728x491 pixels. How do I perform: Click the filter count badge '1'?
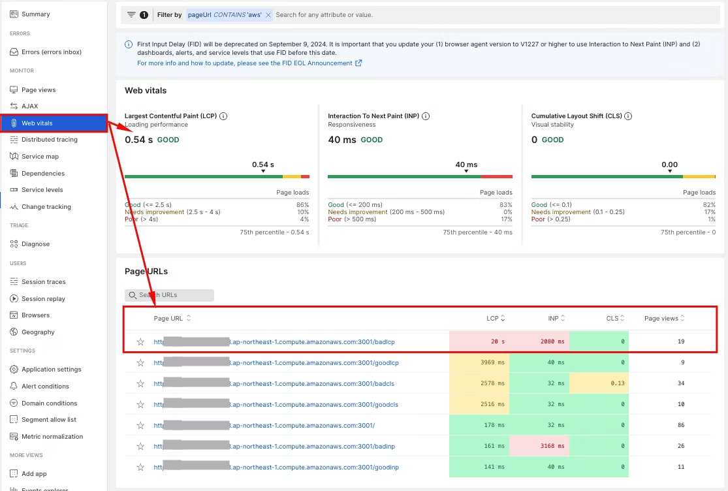[144, 15]
